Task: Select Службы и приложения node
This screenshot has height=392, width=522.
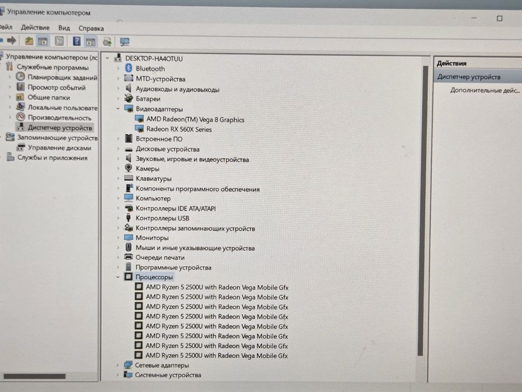Action: pyautogui.click(x=52, y=158)
